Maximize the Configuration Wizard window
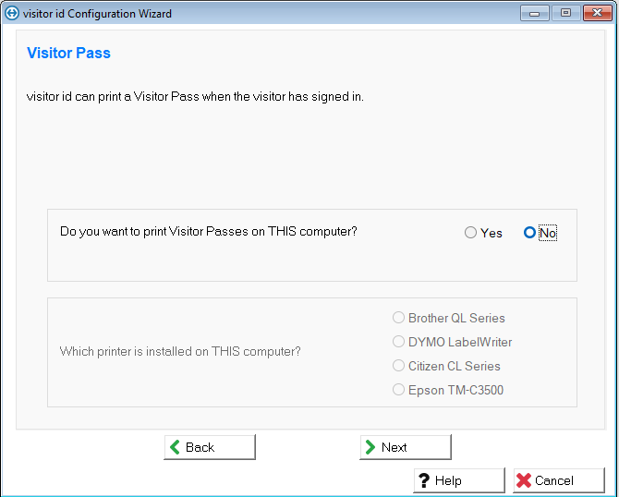The width and height of the screenshot is (619, 497). click(x=565, y=14)
